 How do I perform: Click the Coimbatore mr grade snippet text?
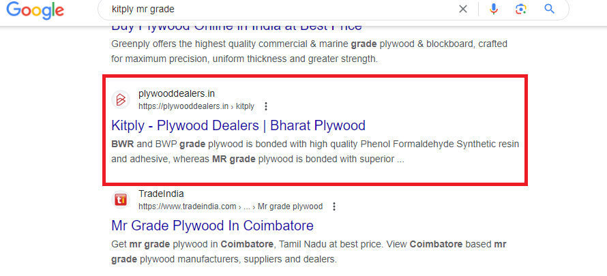(x=308, y=251)
